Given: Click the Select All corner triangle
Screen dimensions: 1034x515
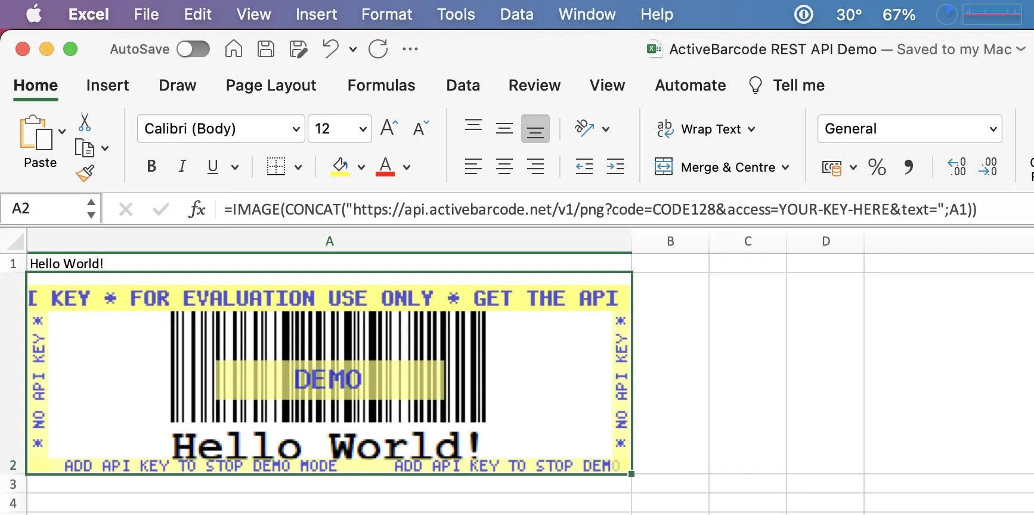Looking at the screenshot, I should [14, 241].
